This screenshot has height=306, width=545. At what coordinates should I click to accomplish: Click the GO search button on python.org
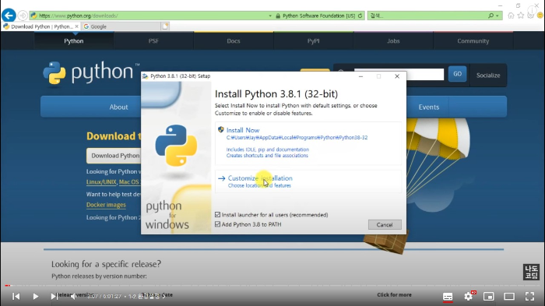(x=458, y=74)
